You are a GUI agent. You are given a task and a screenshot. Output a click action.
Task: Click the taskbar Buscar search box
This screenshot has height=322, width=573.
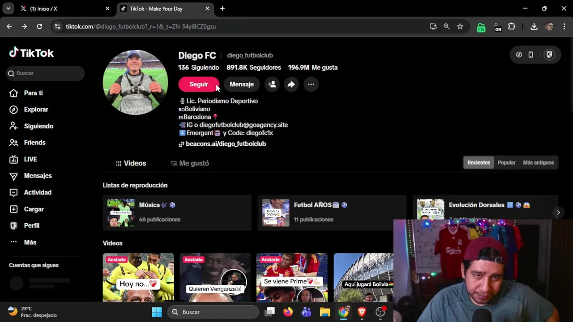(x=214, y=312)
